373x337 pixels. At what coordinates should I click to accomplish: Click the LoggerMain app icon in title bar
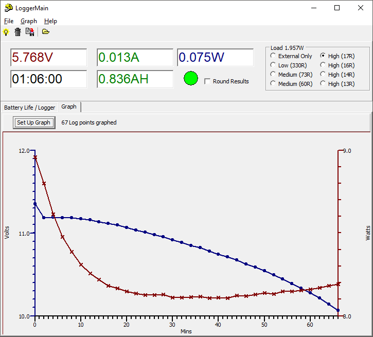point(8,8)
